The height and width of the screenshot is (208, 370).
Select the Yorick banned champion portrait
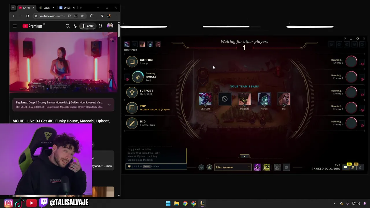[x=264, y=99]
